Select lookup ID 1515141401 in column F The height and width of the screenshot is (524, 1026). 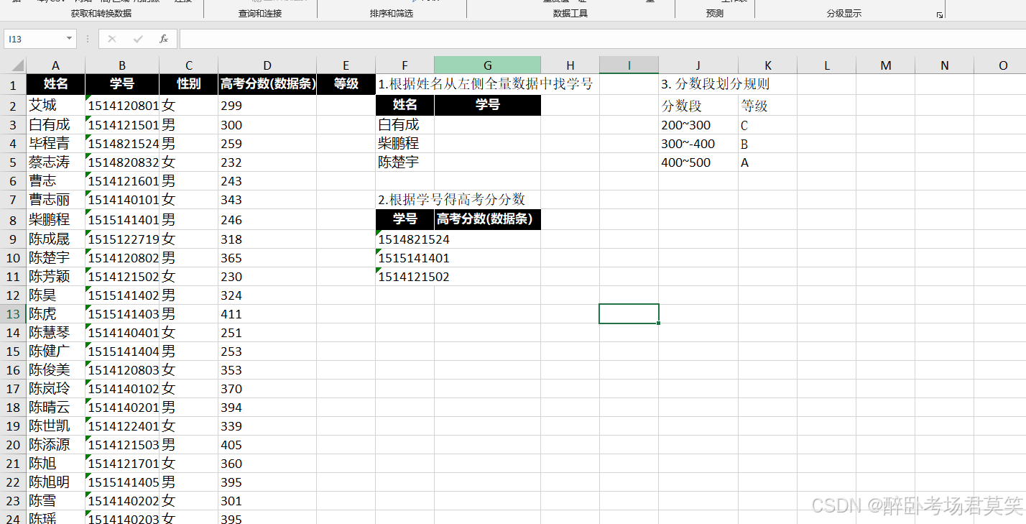405,258
